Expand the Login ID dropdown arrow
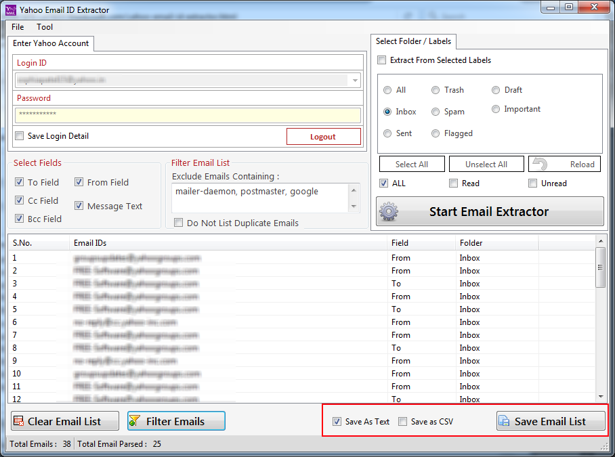Image resolution: width=615 pixels, height=457 pixels. 355,81
